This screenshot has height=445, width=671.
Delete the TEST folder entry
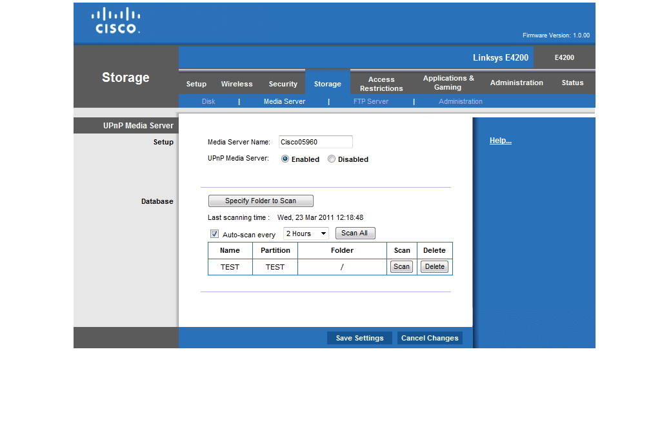(x=434, y=267)
